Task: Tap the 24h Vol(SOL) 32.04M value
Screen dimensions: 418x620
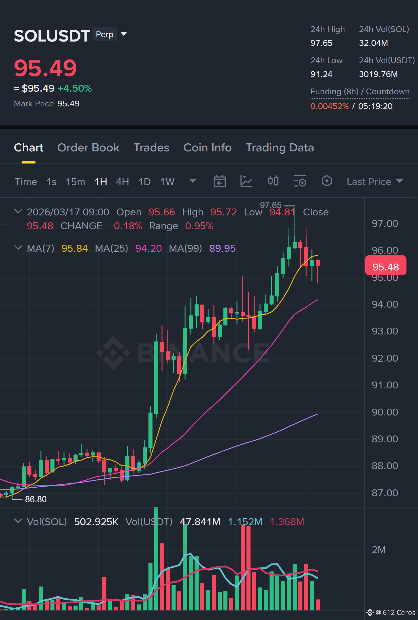Action: click(x=373, y=43)
